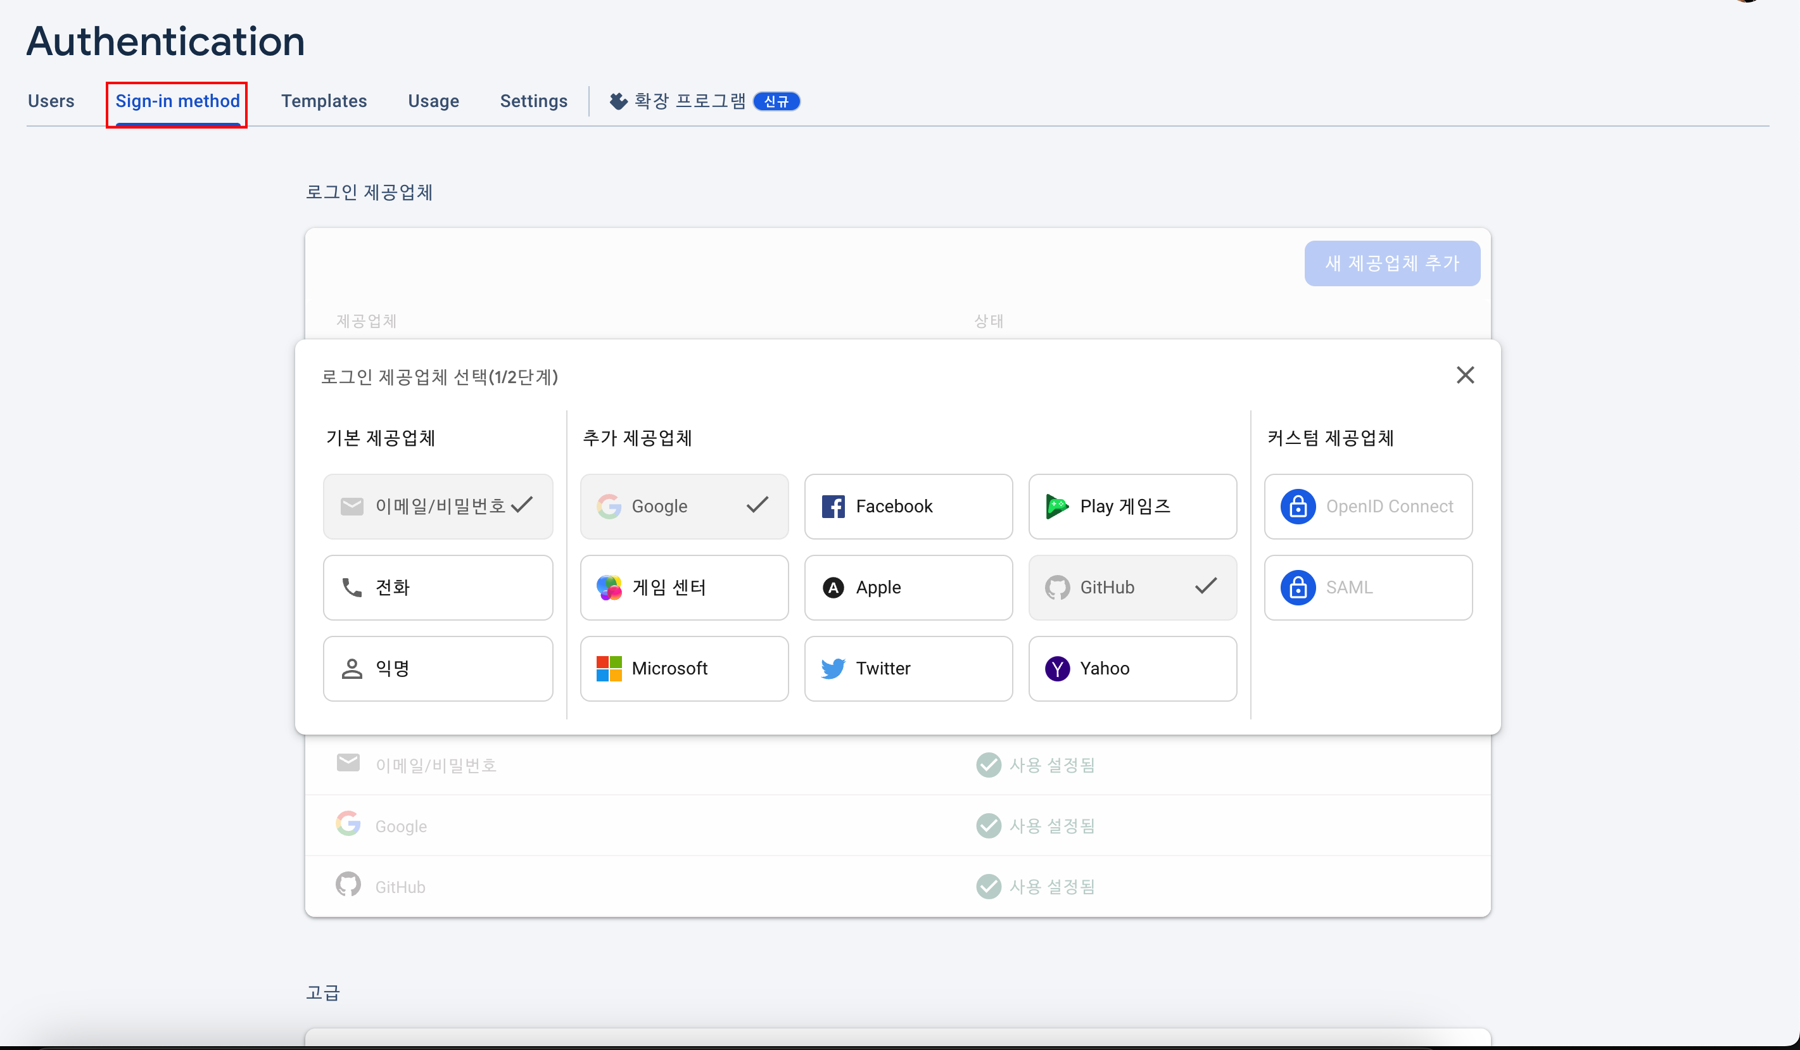The width and height of the screenshot is (1800, 1050).
Task: Select the 게임 센터 provider
Action: coord(683,587)
